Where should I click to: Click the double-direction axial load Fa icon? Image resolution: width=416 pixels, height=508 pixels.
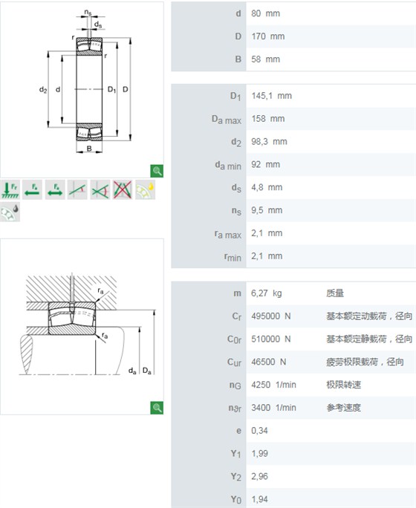55,189
